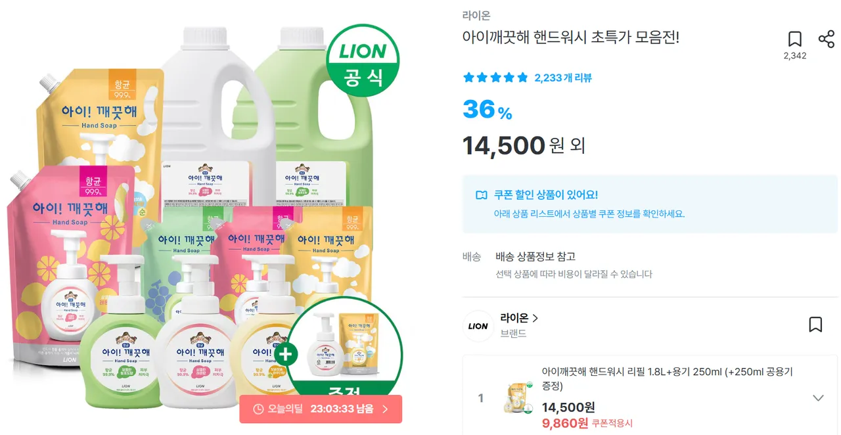Click the share icon
The width and height of the screenshot is (841, 435).
click(826, 39)
